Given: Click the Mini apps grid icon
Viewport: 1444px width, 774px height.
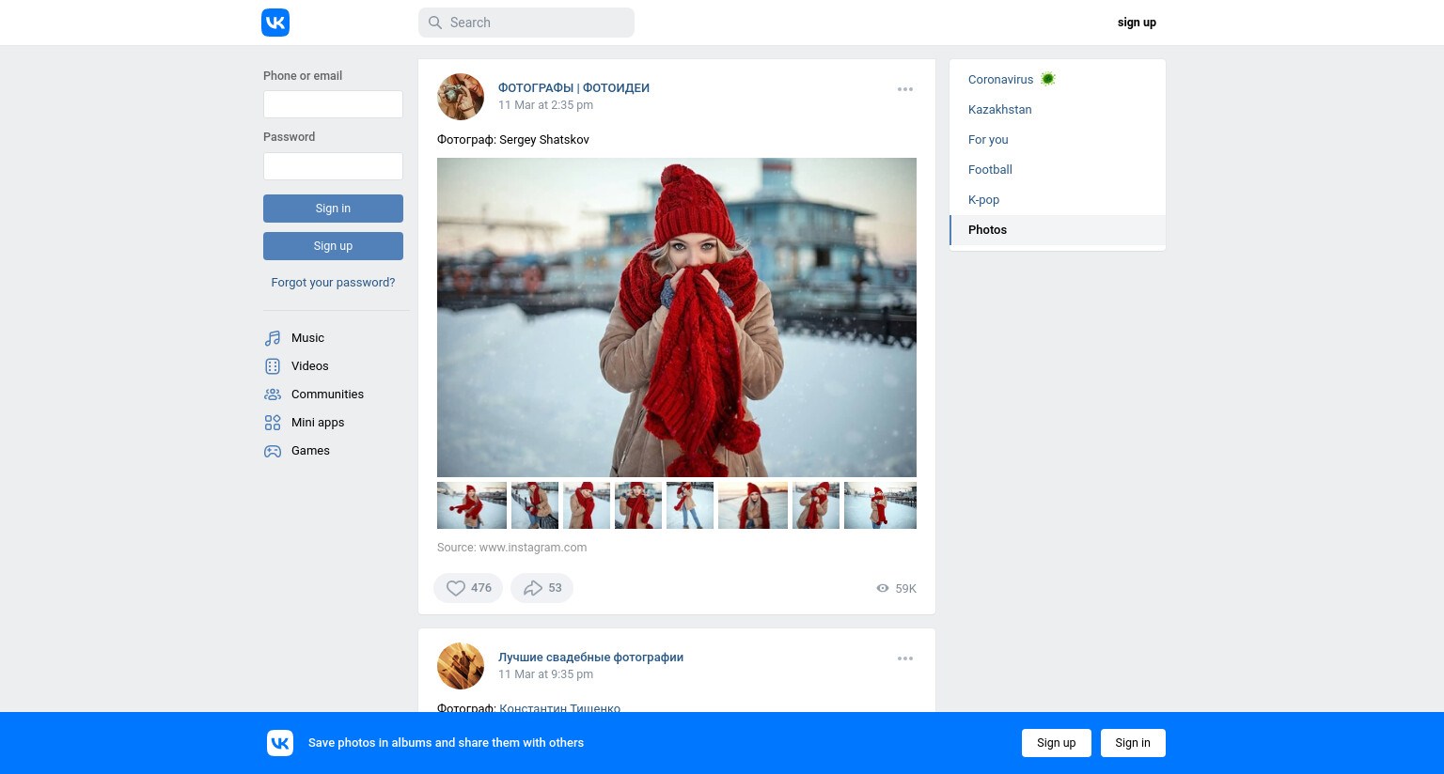Looking at the screenshot, I should click(x=273, y=423).
